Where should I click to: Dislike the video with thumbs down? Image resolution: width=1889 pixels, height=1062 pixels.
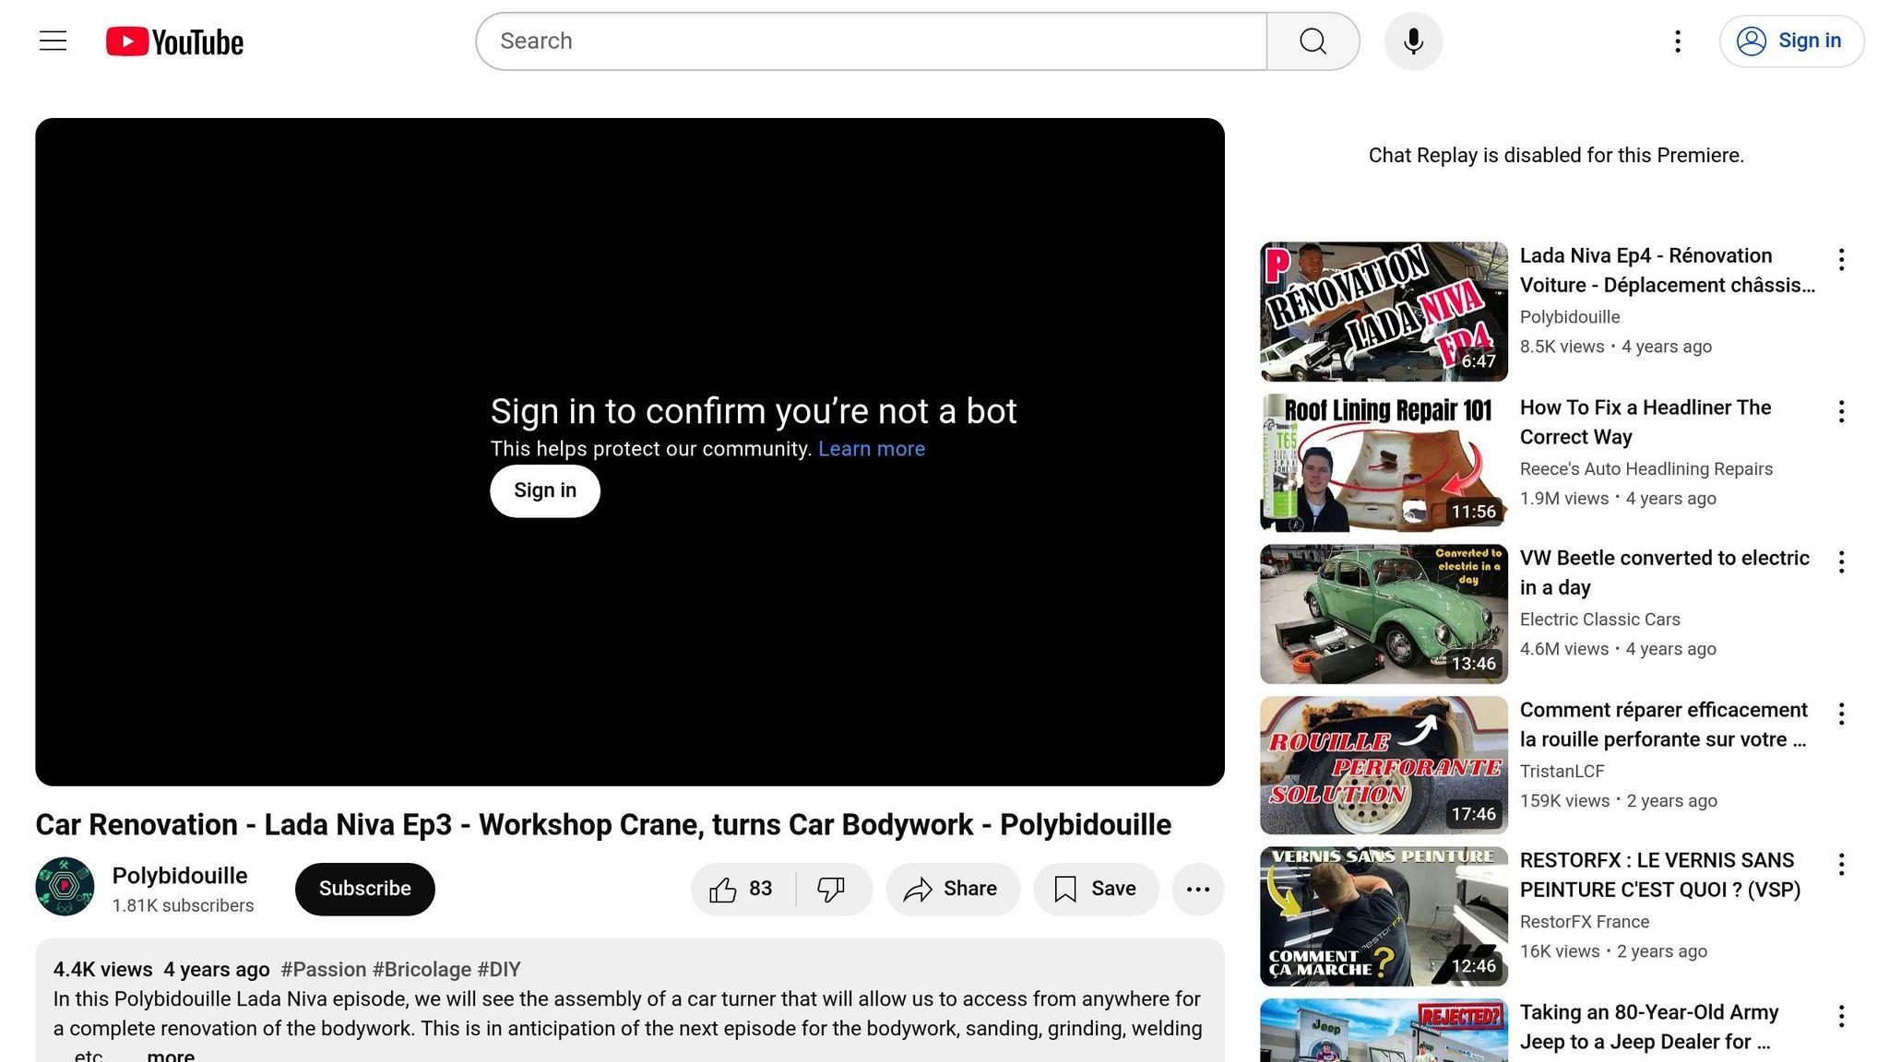[x=833, y=889]
